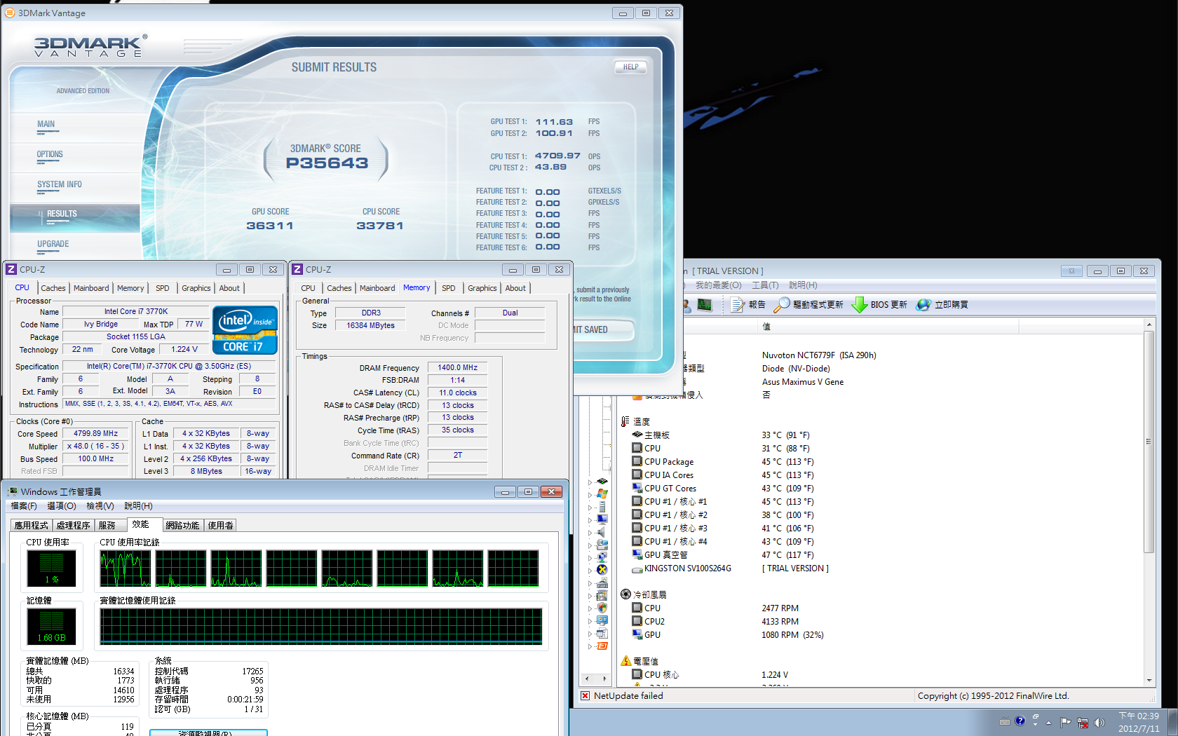Select the network computers icon in tree
The image size is (1178, 736).
tap(602, 557)
